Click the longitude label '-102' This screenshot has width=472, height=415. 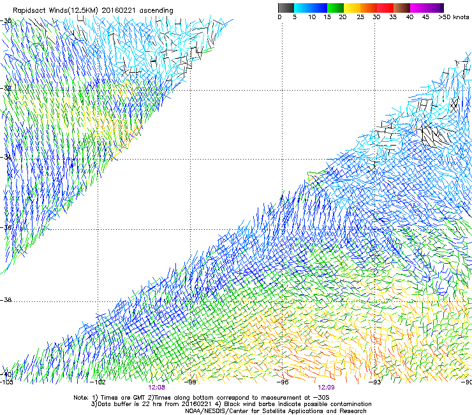[x=98, y=382]
